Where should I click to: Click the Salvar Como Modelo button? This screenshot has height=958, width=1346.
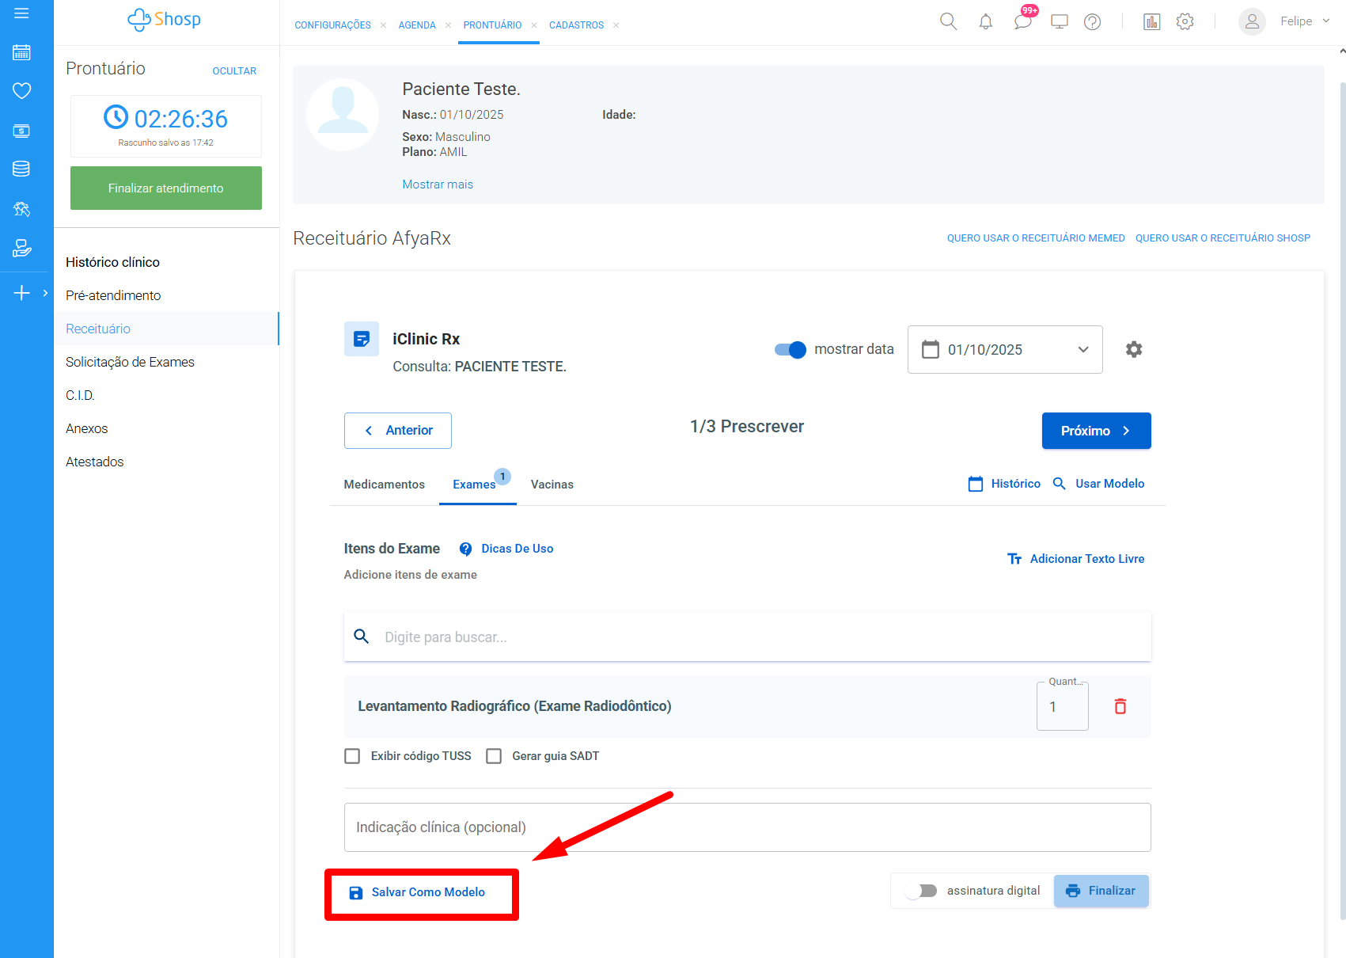point(418,892)
